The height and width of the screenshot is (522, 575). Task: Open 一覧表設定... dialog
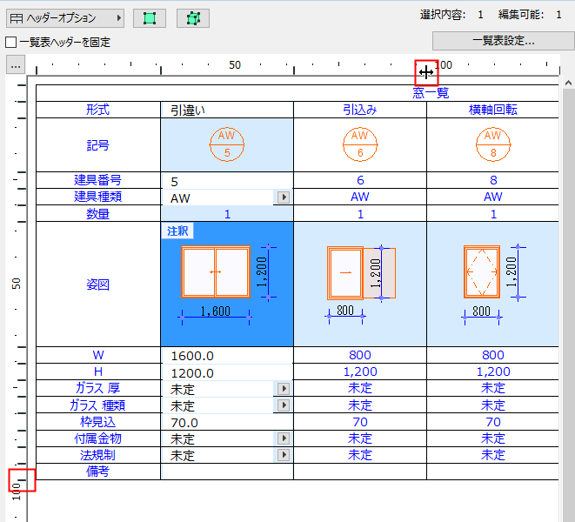[503, 41]
